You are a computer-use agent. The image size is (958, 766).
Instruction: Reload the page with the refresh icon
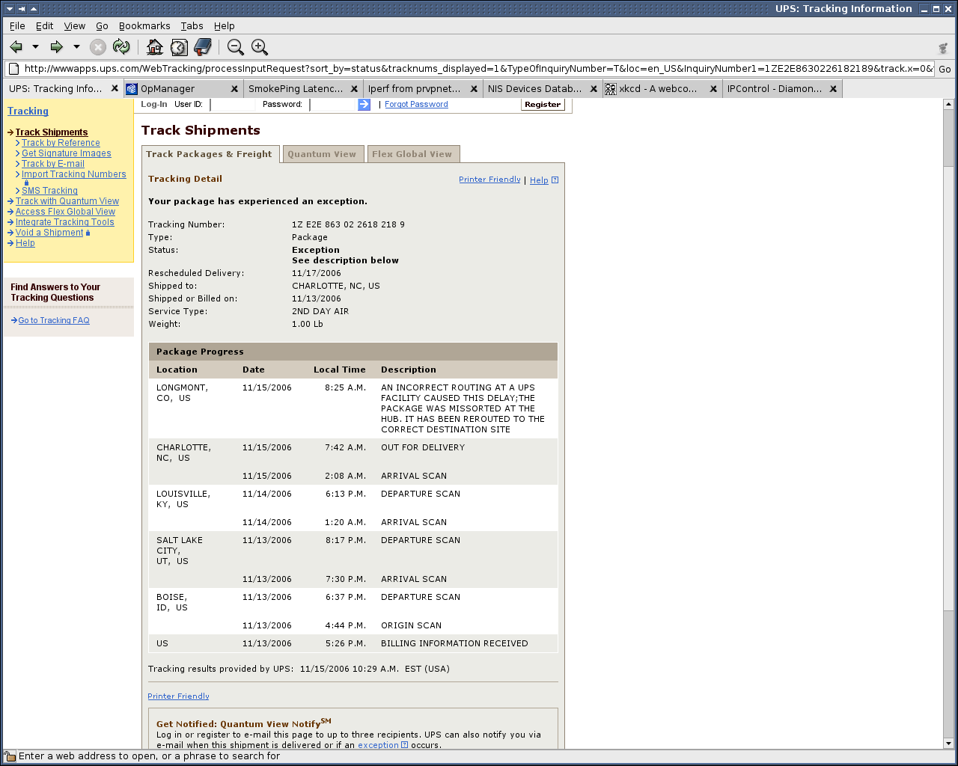coord(121,47)
